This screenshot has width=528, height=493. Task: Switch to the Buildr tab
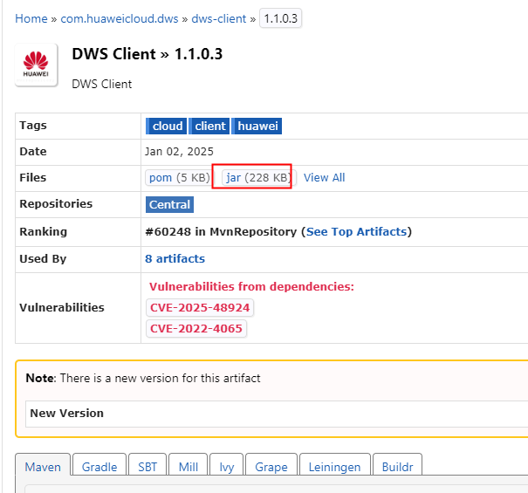(397, 467)
